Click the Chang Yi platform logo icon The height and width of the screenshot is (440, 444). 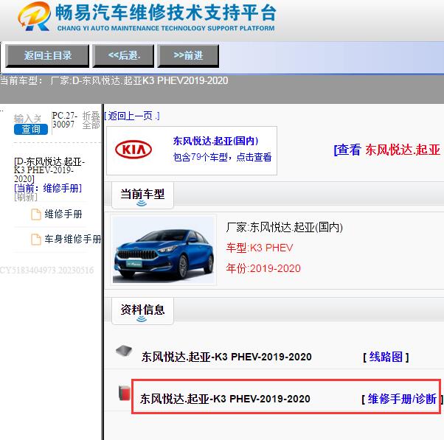click(34, 16)
